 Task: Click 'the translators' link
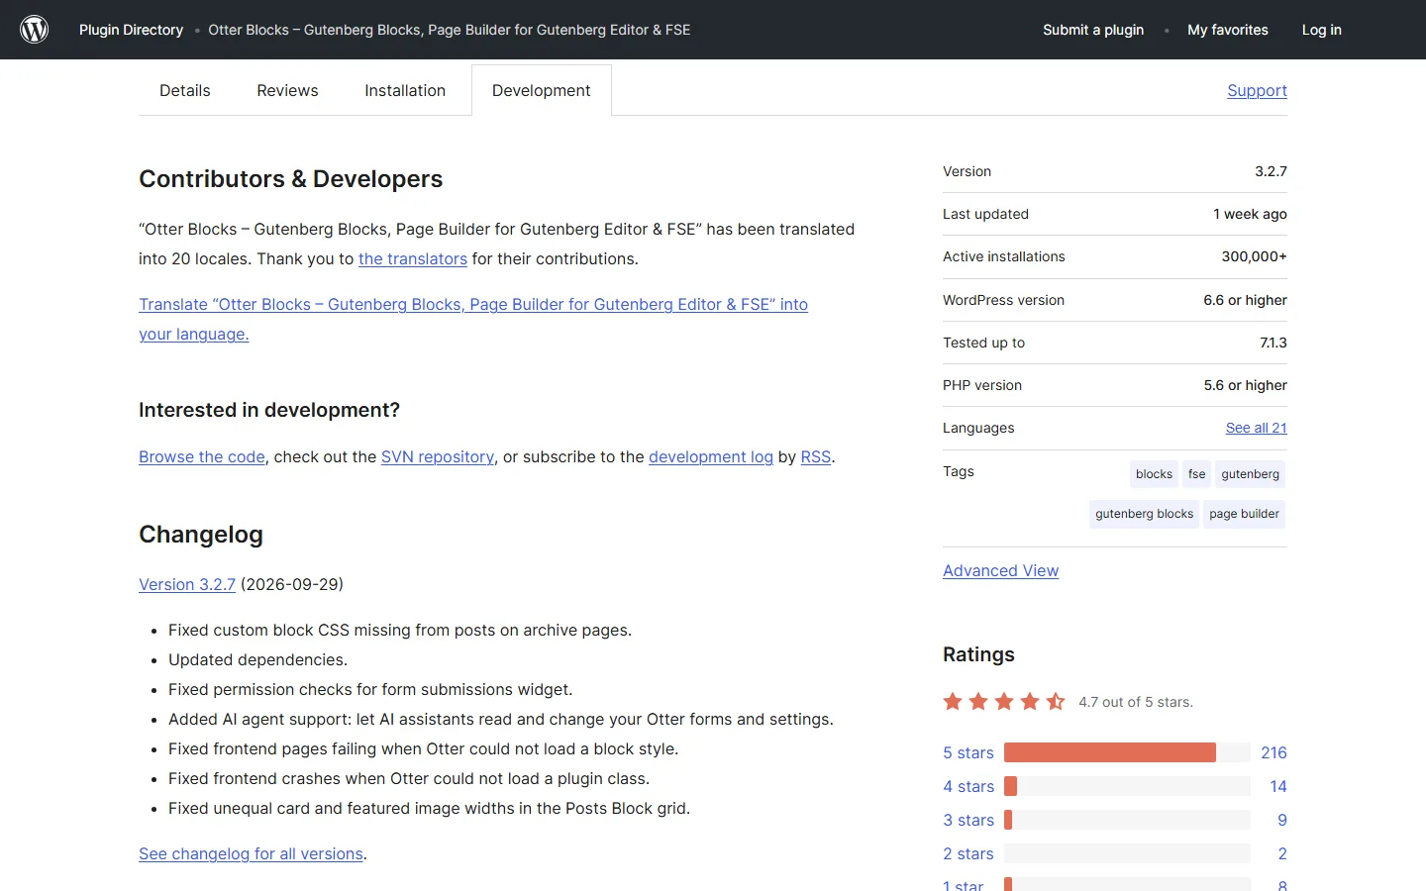click(x=413, y=258)
